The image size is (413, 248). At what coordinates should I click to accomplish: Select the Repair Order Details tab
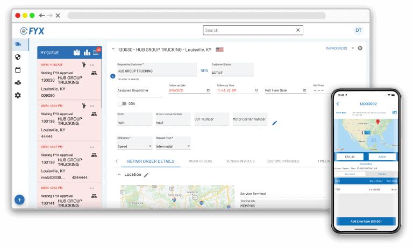tap(151, 161)
